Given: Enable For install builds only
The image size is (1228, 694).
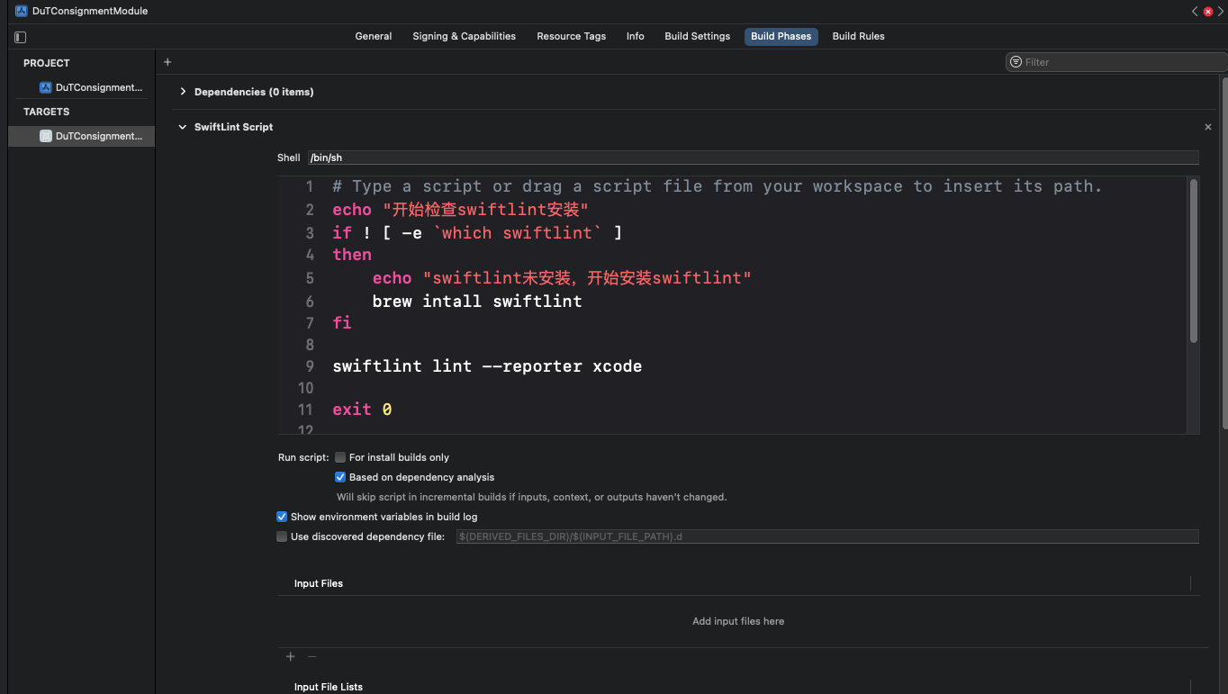Looking at the screenshot, I should (x=340, y=457).
